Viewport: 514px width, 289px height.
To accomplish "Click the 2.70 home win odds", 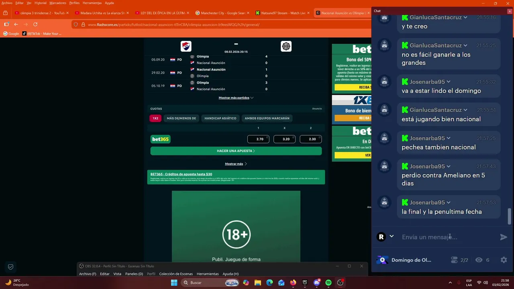I will (258, 139).
